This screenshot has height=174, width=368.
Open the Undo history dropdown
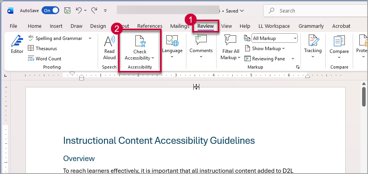85,11
